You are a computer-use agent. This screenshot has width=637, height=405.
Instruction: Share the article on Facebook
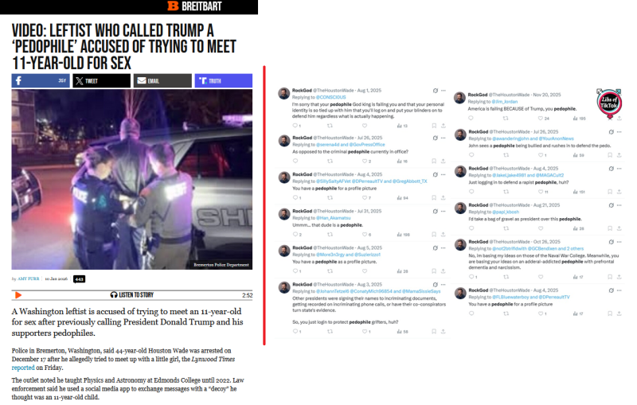click(41, 80)
